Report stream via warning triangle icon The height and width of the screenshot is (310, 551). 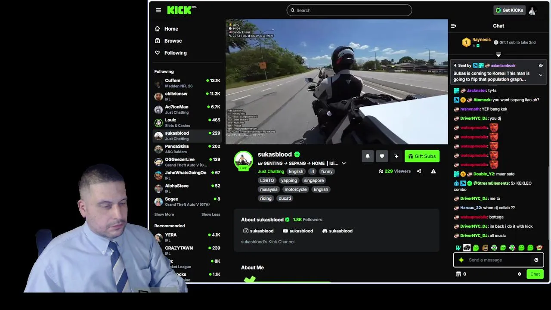click(433, 171)
